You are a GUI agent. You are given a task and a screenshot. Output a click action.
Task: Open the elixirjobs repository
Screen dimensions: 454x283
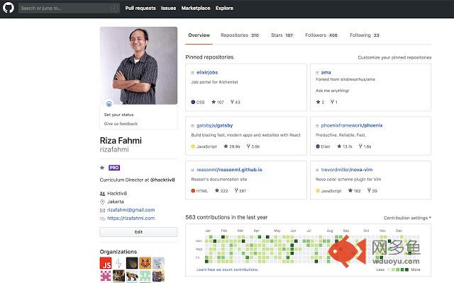pos(207,72)
